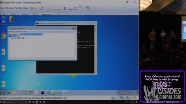186x104 pixels.
Task: Click the guest taskbar clock
Action: (134, 93)
